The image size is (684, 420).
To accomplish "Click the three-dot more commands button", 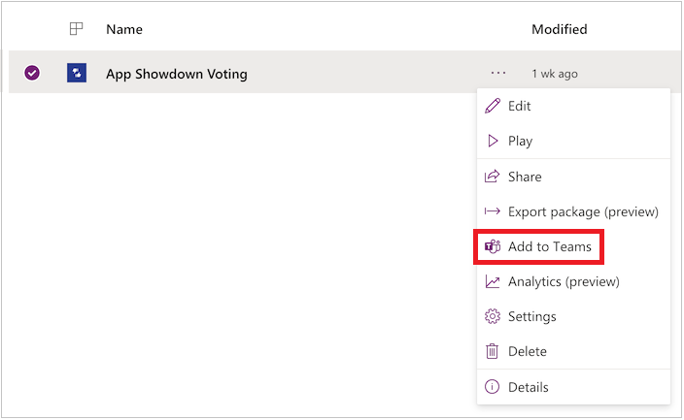I will 498,73.
